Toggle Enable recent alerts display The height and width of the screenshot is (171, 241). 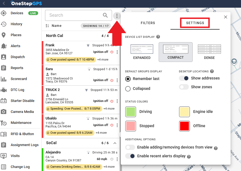click(x=130, y=156)
